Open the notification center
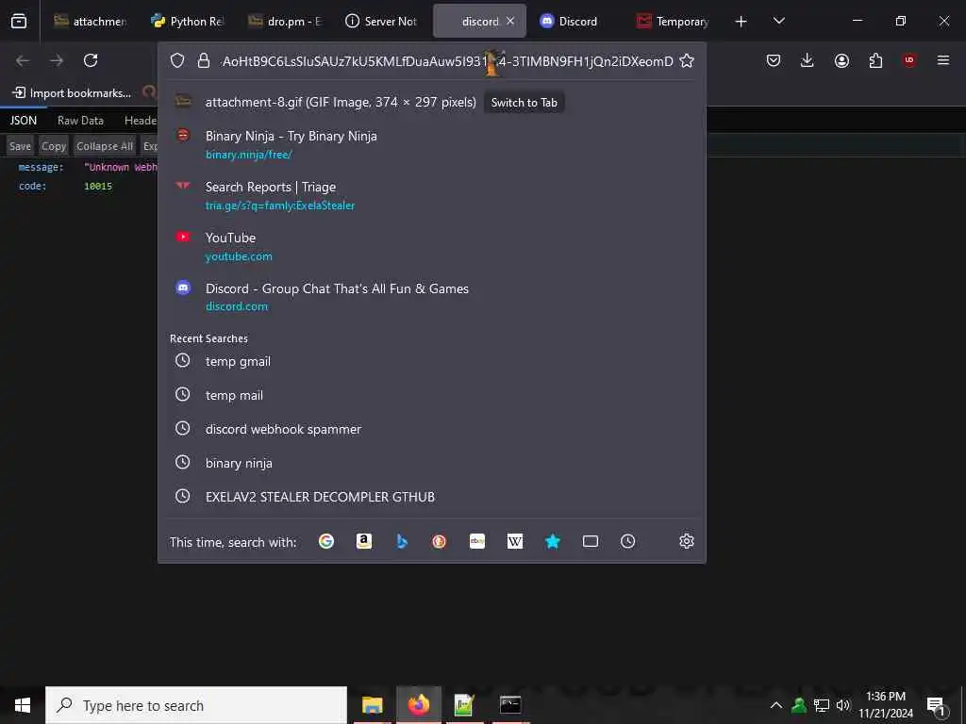The width and height of the screenshot is (966, 724). (936, 705)
